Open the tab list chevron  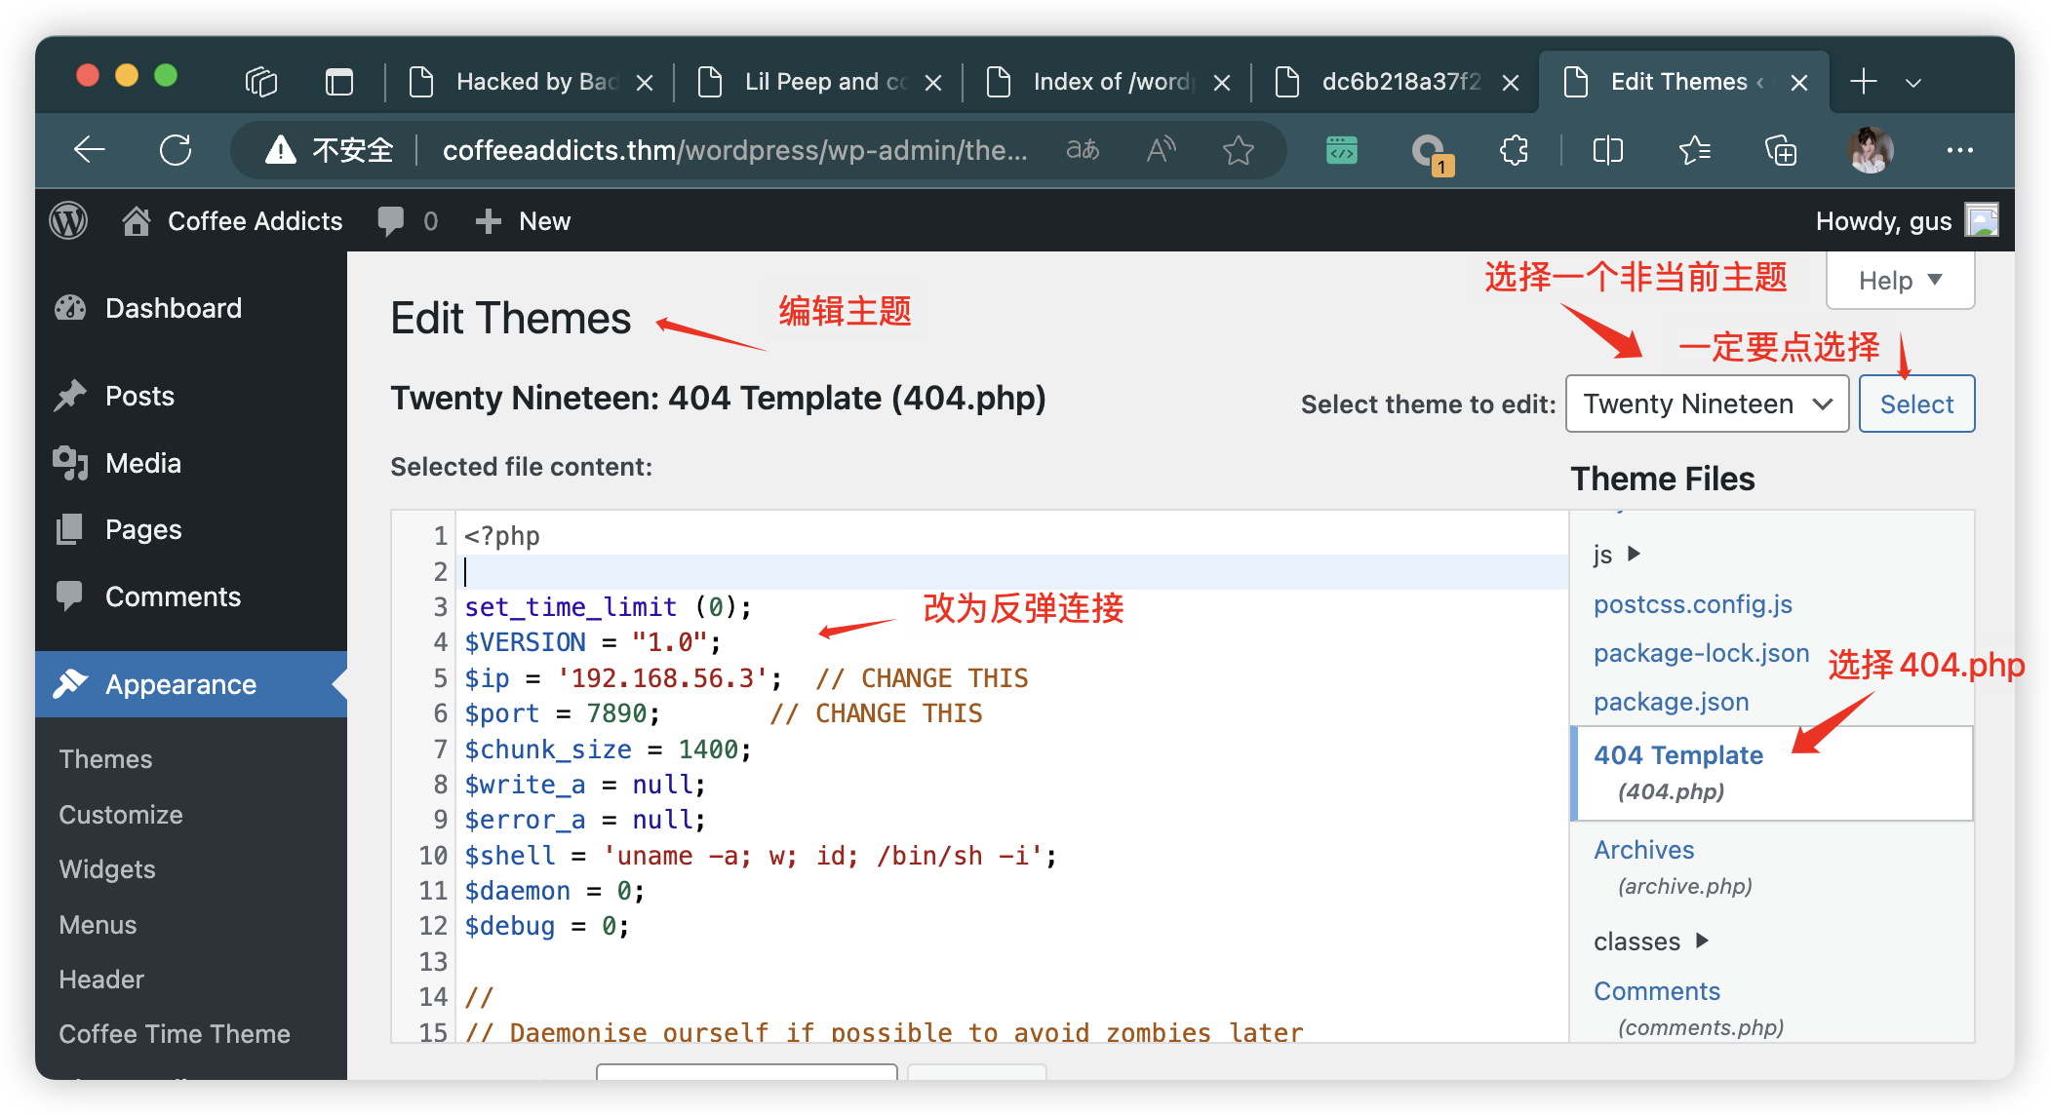(1913, 83)
